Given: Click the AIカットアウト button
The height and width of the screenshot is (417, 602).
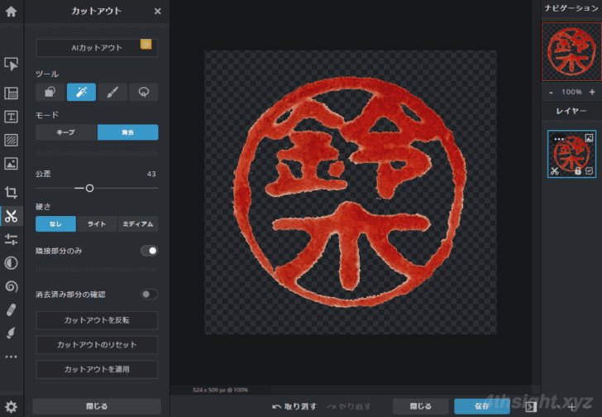Looking at the screenshot, I should click(97, 48).
